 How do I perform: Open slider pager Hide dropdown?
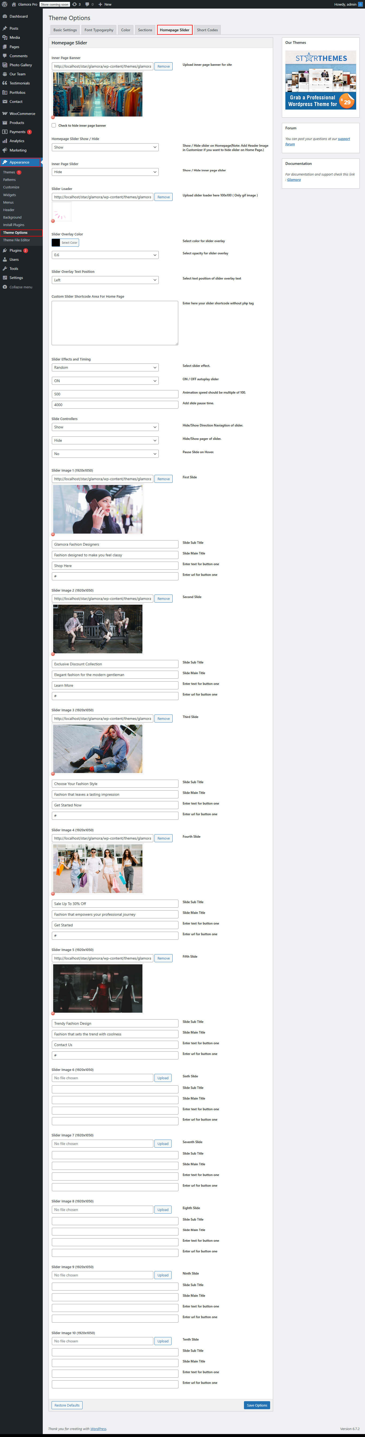[105, 441]
